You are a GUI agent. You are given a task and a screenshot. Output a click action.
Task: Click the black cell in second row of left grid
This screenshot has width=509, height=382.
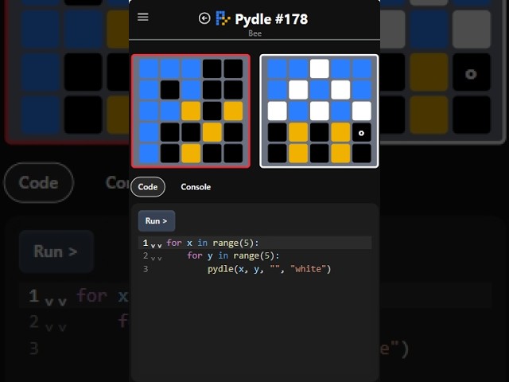point(169,90)
